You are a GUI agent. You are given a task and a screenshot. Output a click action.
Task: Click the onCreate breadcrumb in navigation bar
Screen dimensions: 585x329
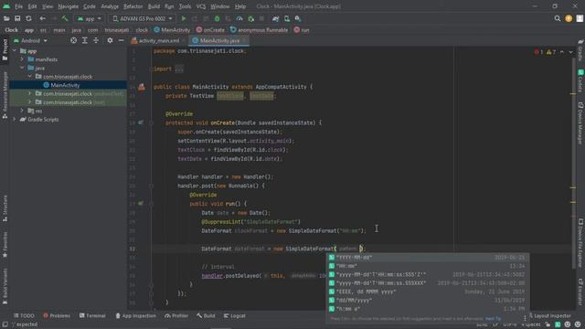(x=210, y=30)
